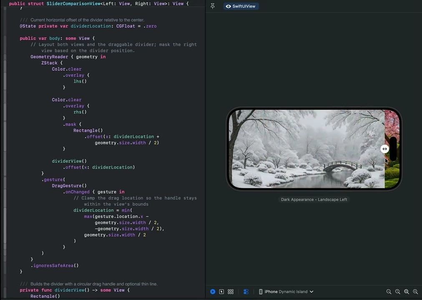Zoom preview to fit canvas
422x300 pixels.
click(407, 292)
